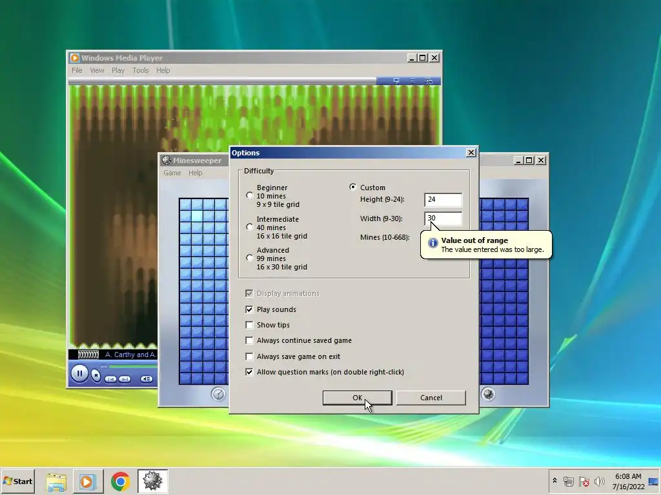
Task: Click the Value out of range balloon
Action: click(x=486, y=244)
